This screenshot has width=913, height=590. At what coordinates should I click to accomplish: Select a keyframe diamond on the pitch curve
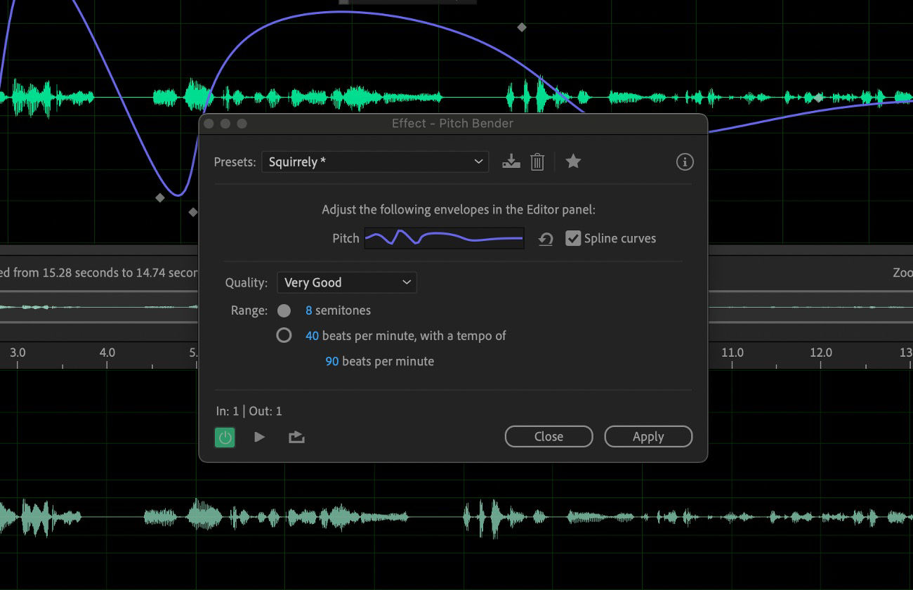tap(521, 27)
